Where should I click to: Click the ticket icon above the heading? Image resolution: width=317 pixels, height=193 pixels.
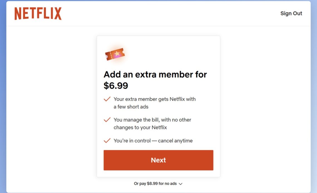[x=115, y=54]
